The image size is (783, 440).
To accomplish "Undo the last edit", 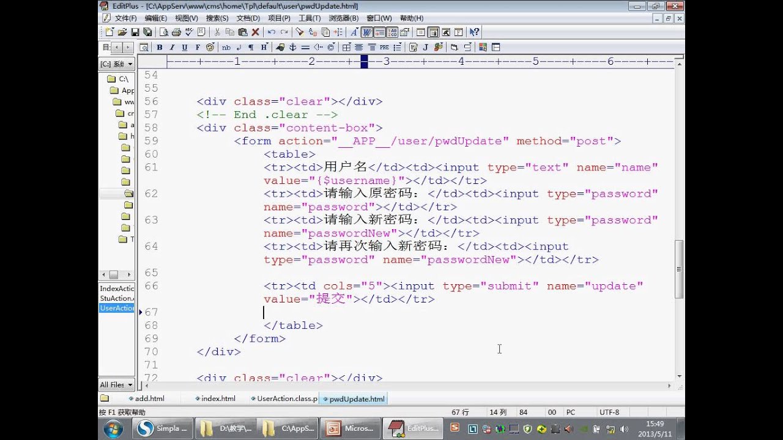I will (x=272, y=32).
